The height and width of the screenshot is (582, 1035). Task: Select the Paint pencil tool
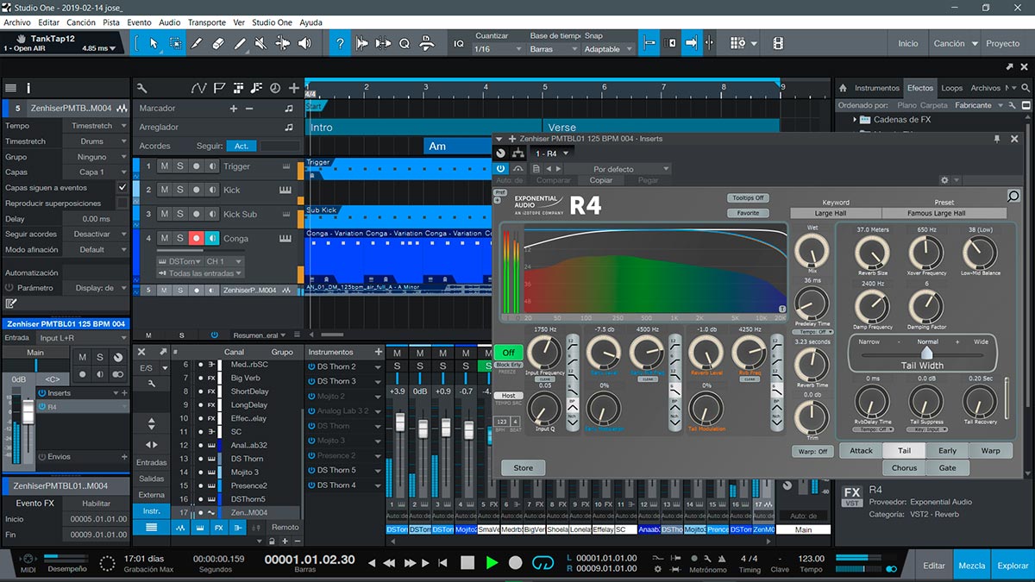pyautogui.click(x=240, y=43)
